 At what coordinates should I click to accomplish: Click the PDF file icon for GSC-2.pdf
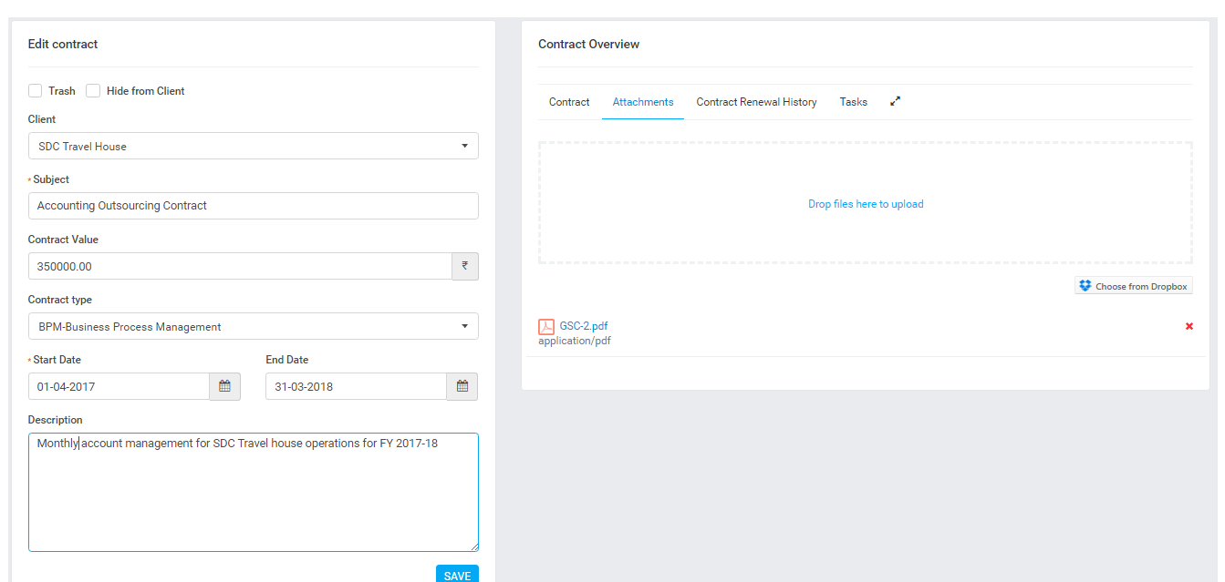coord(546,327)
